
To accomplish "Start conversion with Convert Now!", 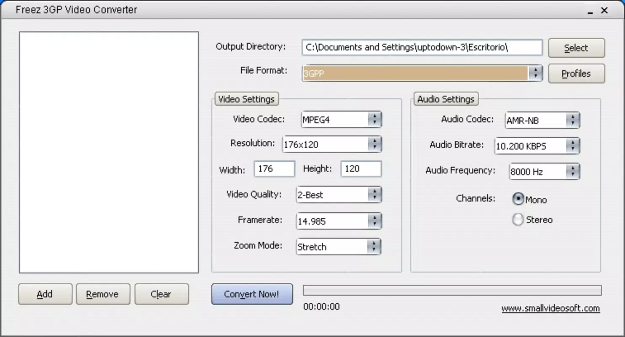I will click(252, 294).
